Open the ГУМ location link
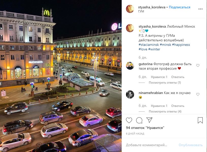The image size is (207, 152). 141,11
